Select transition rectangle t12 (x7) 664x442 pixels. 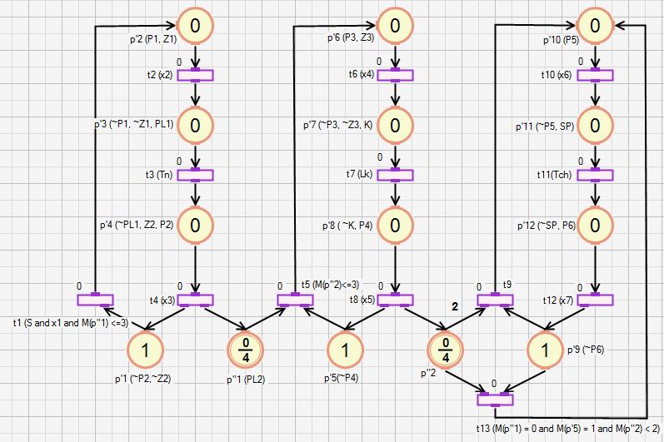coord(595,300)
